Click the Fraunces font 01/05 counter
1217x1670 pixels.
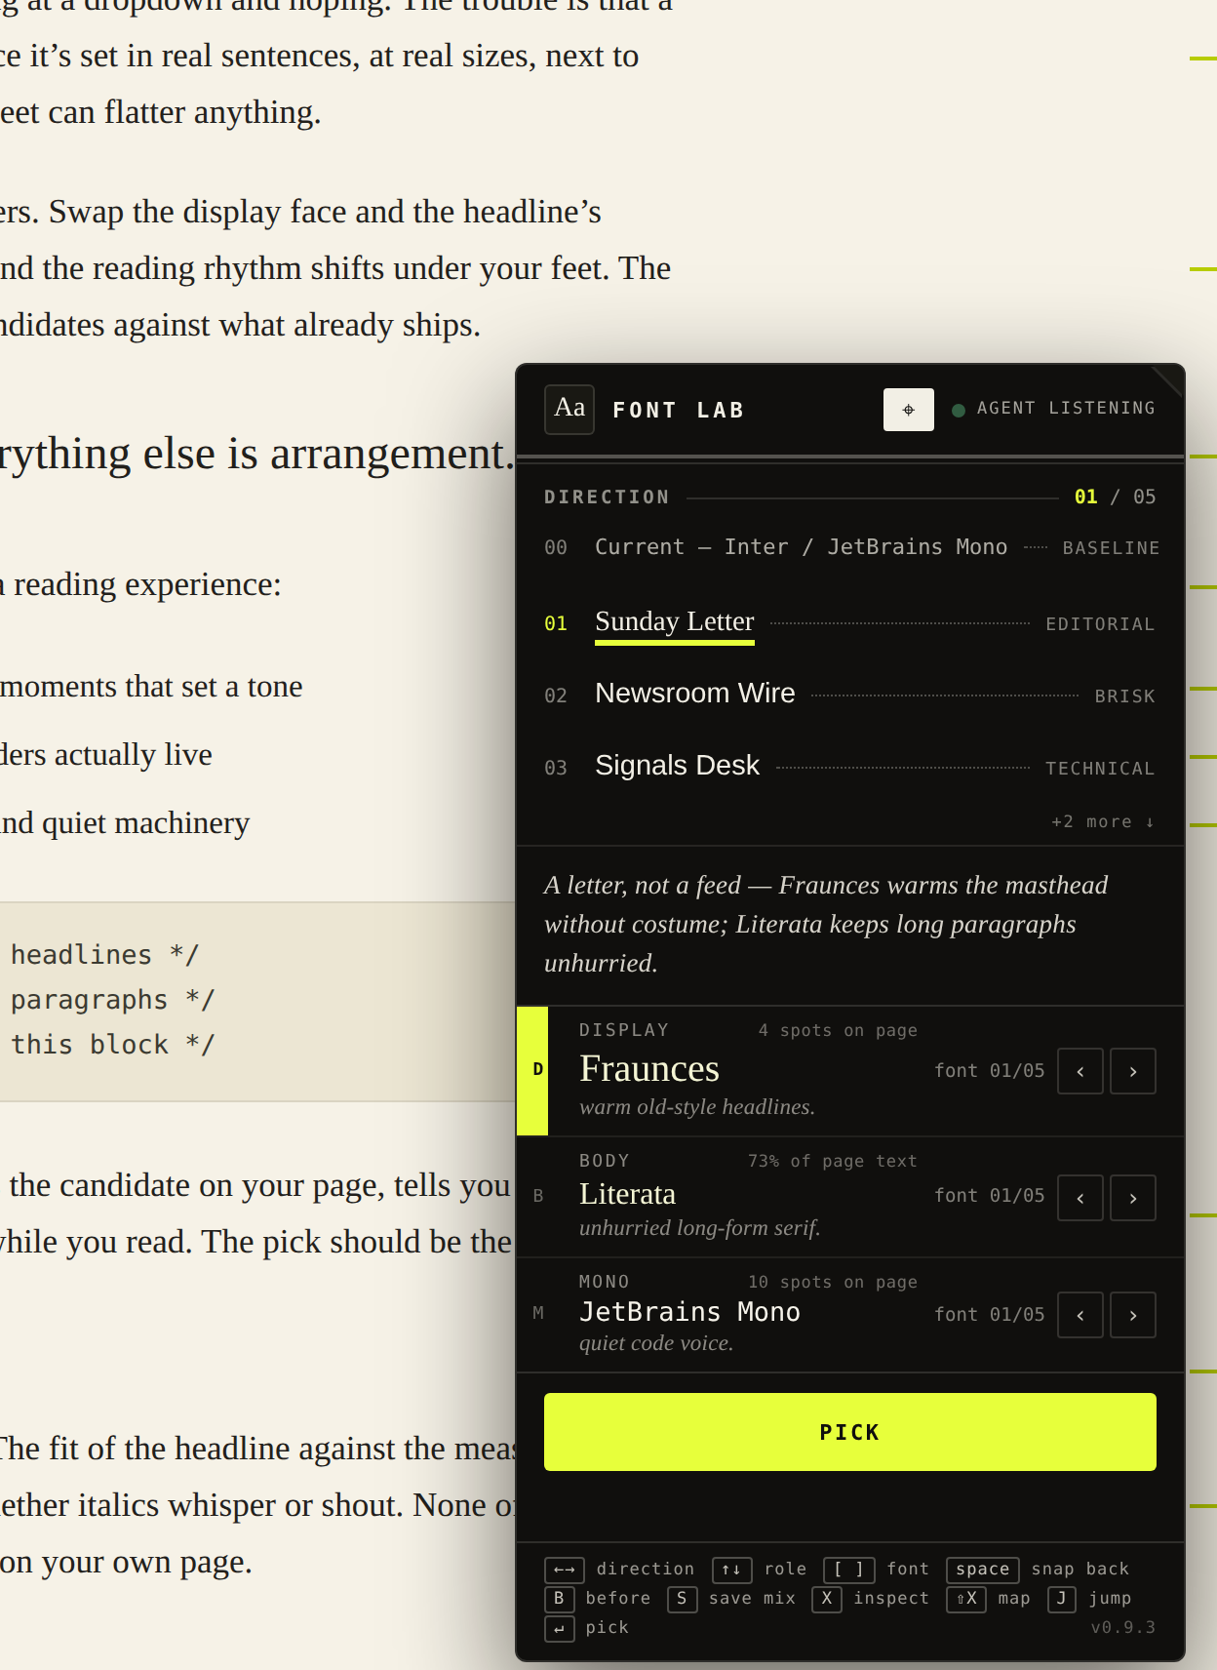pos(989,1070)
